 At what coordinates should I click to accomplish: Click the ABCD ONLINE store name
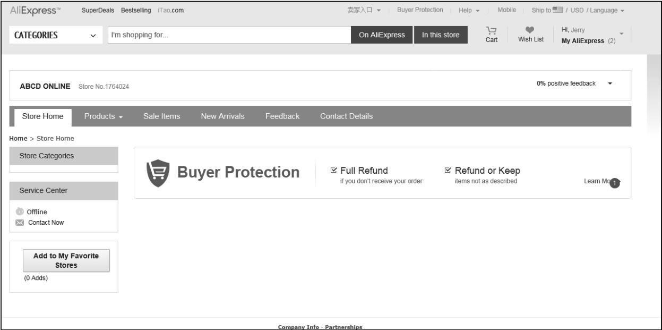(x=45, y=86)
